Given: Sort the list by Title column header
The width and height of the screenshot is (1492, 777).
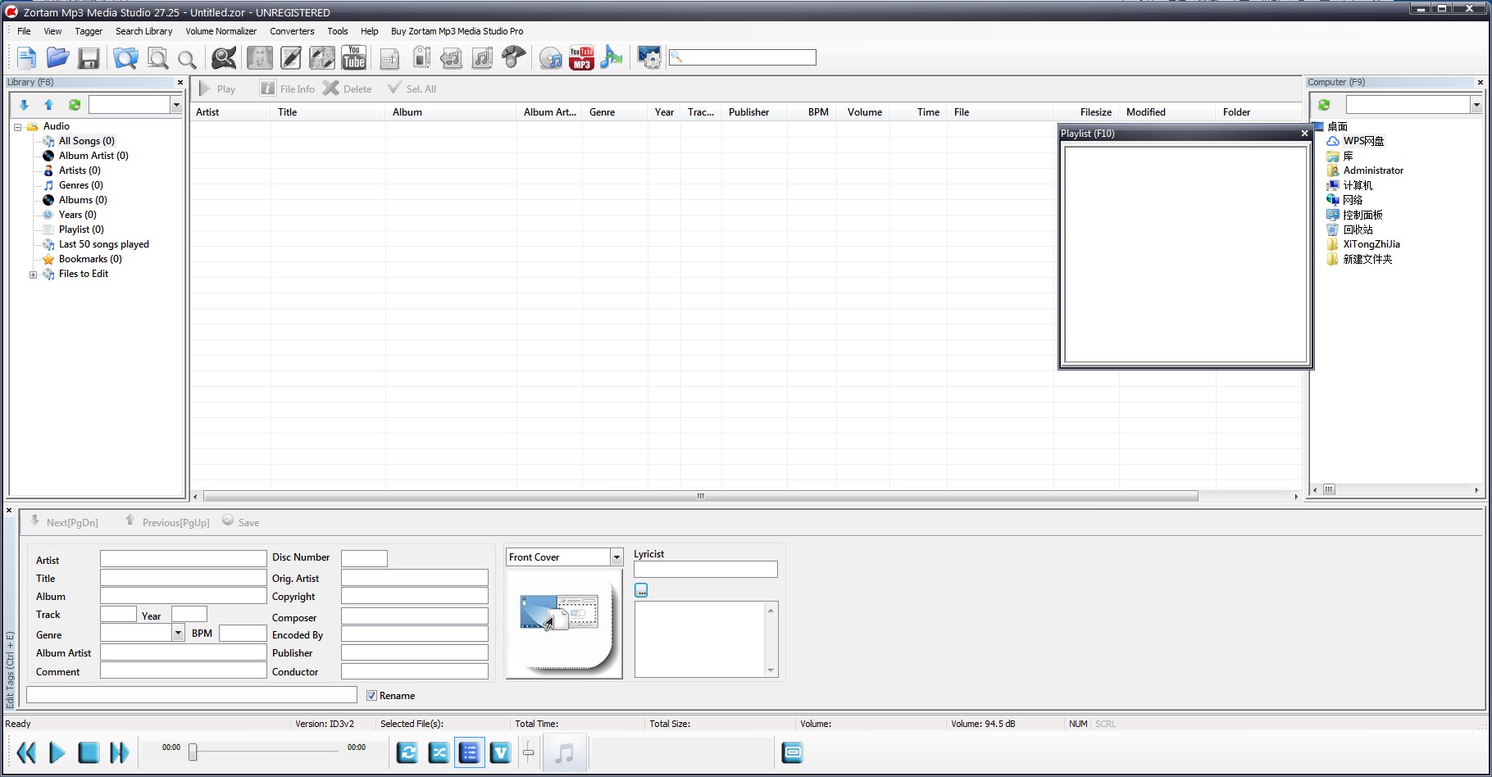Looking at the screenshot, I should tap(328, 112).
